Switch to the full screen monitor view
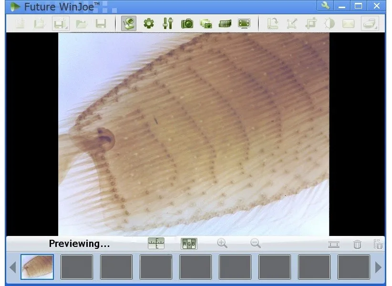This screenshot has height=286, width=392. click(x=244, y=23)
